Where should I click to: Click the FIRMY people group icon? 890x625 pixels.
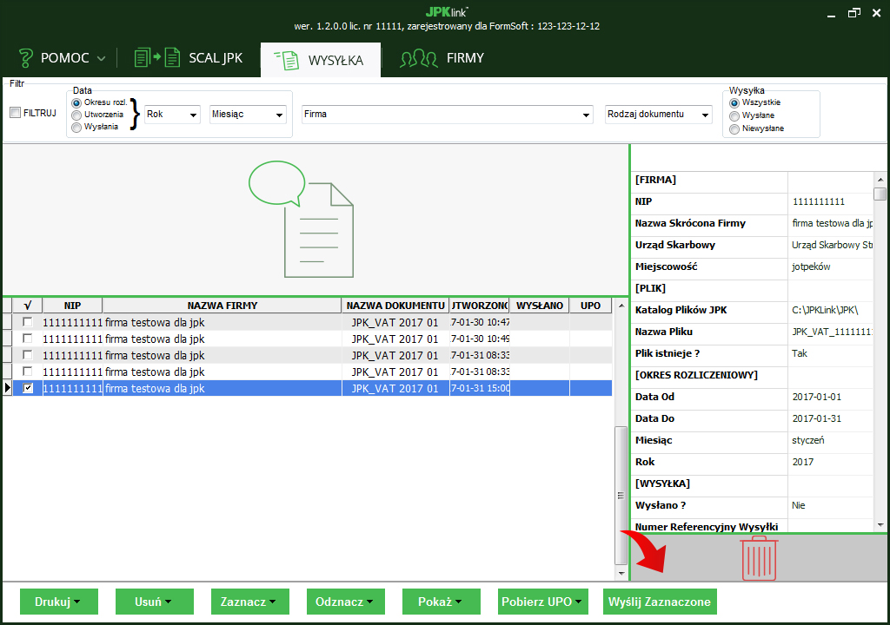418,59
